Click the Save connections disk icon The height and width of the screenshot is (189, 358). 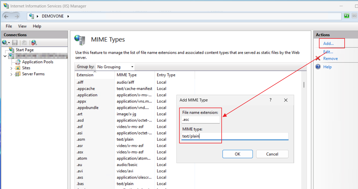tap(15, 42)
